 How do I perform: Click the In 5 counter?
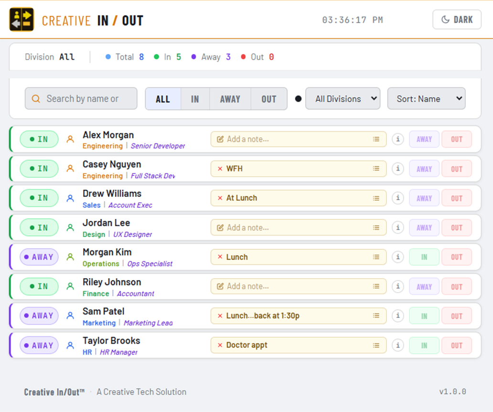[x=167, y=57]
